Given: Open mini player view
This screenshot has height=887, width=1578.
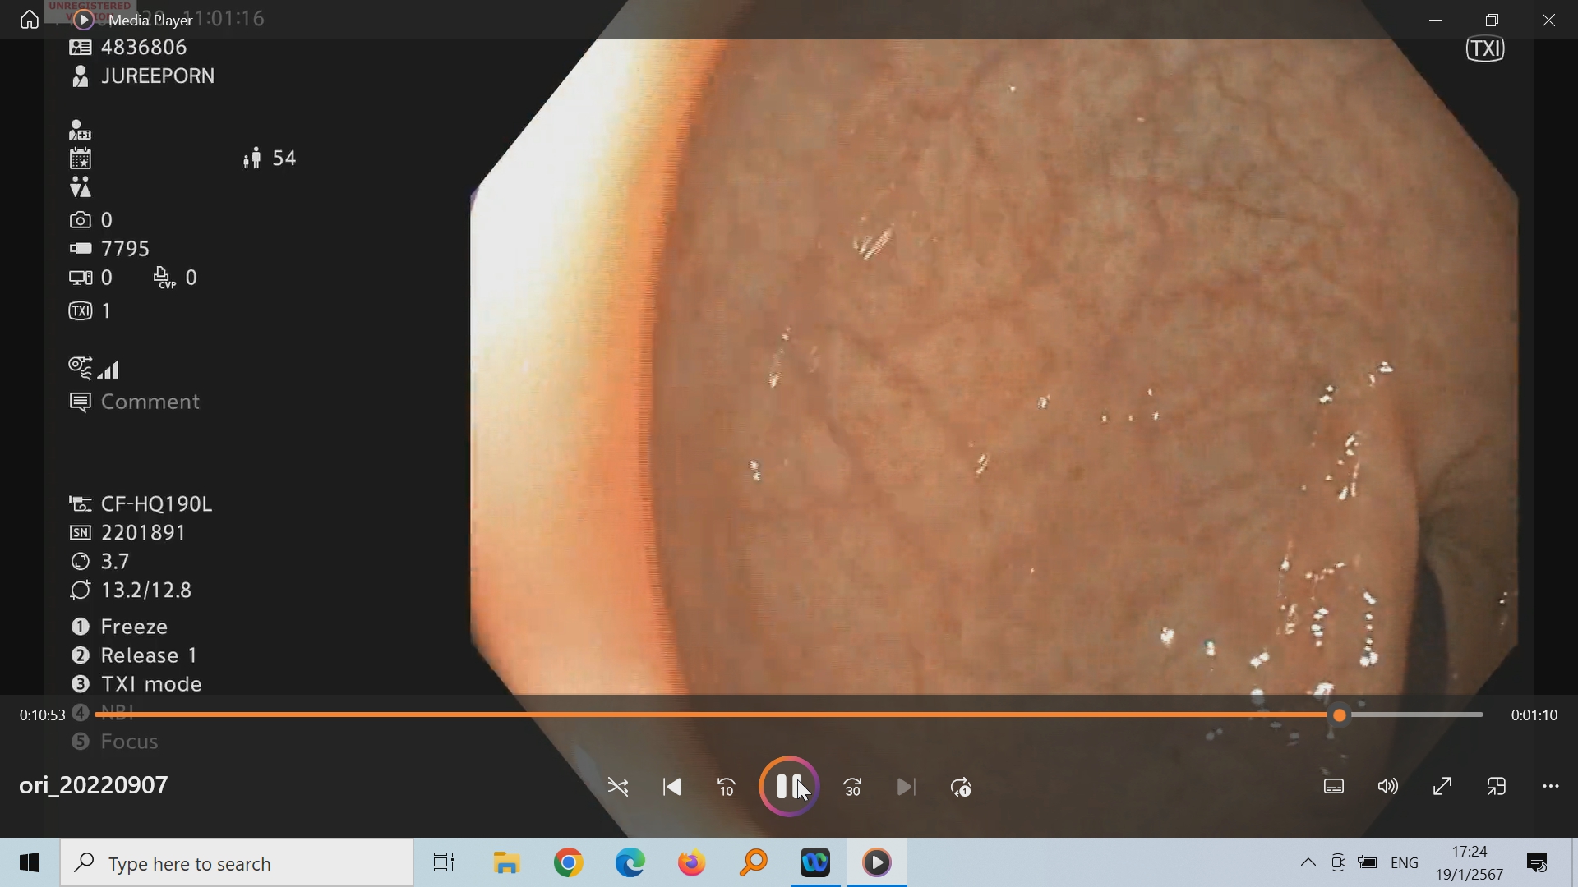Looking at the screenshot, I should tap(1497, 787).
